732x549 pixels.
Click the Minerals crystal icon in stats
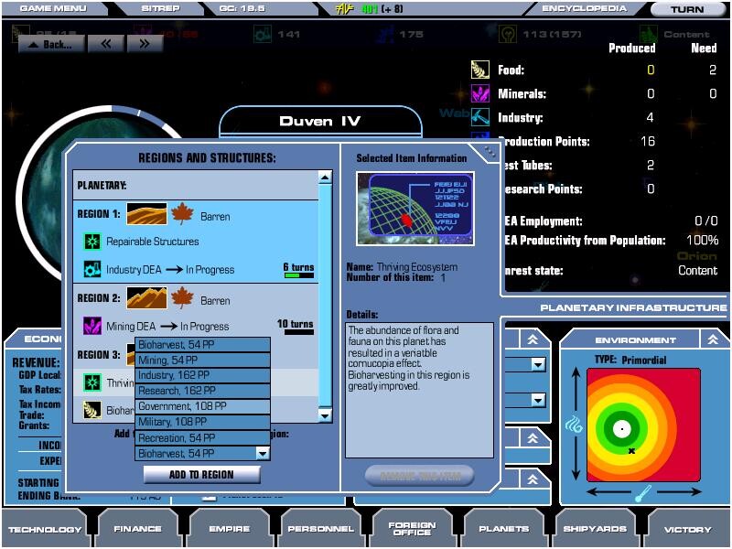(x=480, y=93)
